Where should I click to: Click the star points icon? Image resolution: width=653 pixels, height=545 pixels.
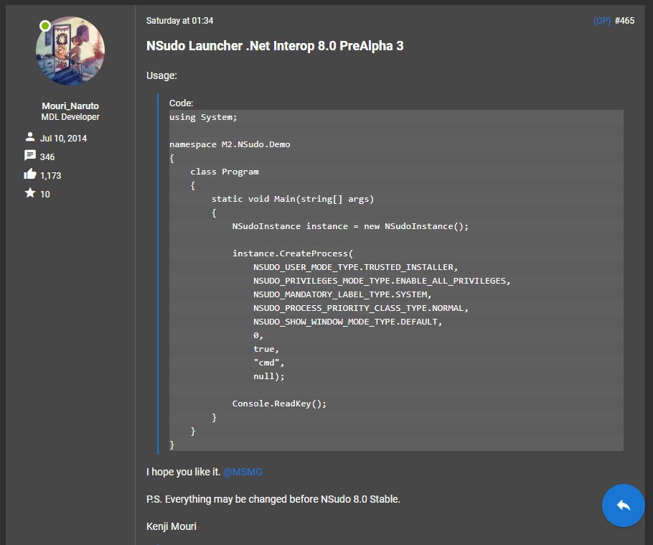[30, 193]
